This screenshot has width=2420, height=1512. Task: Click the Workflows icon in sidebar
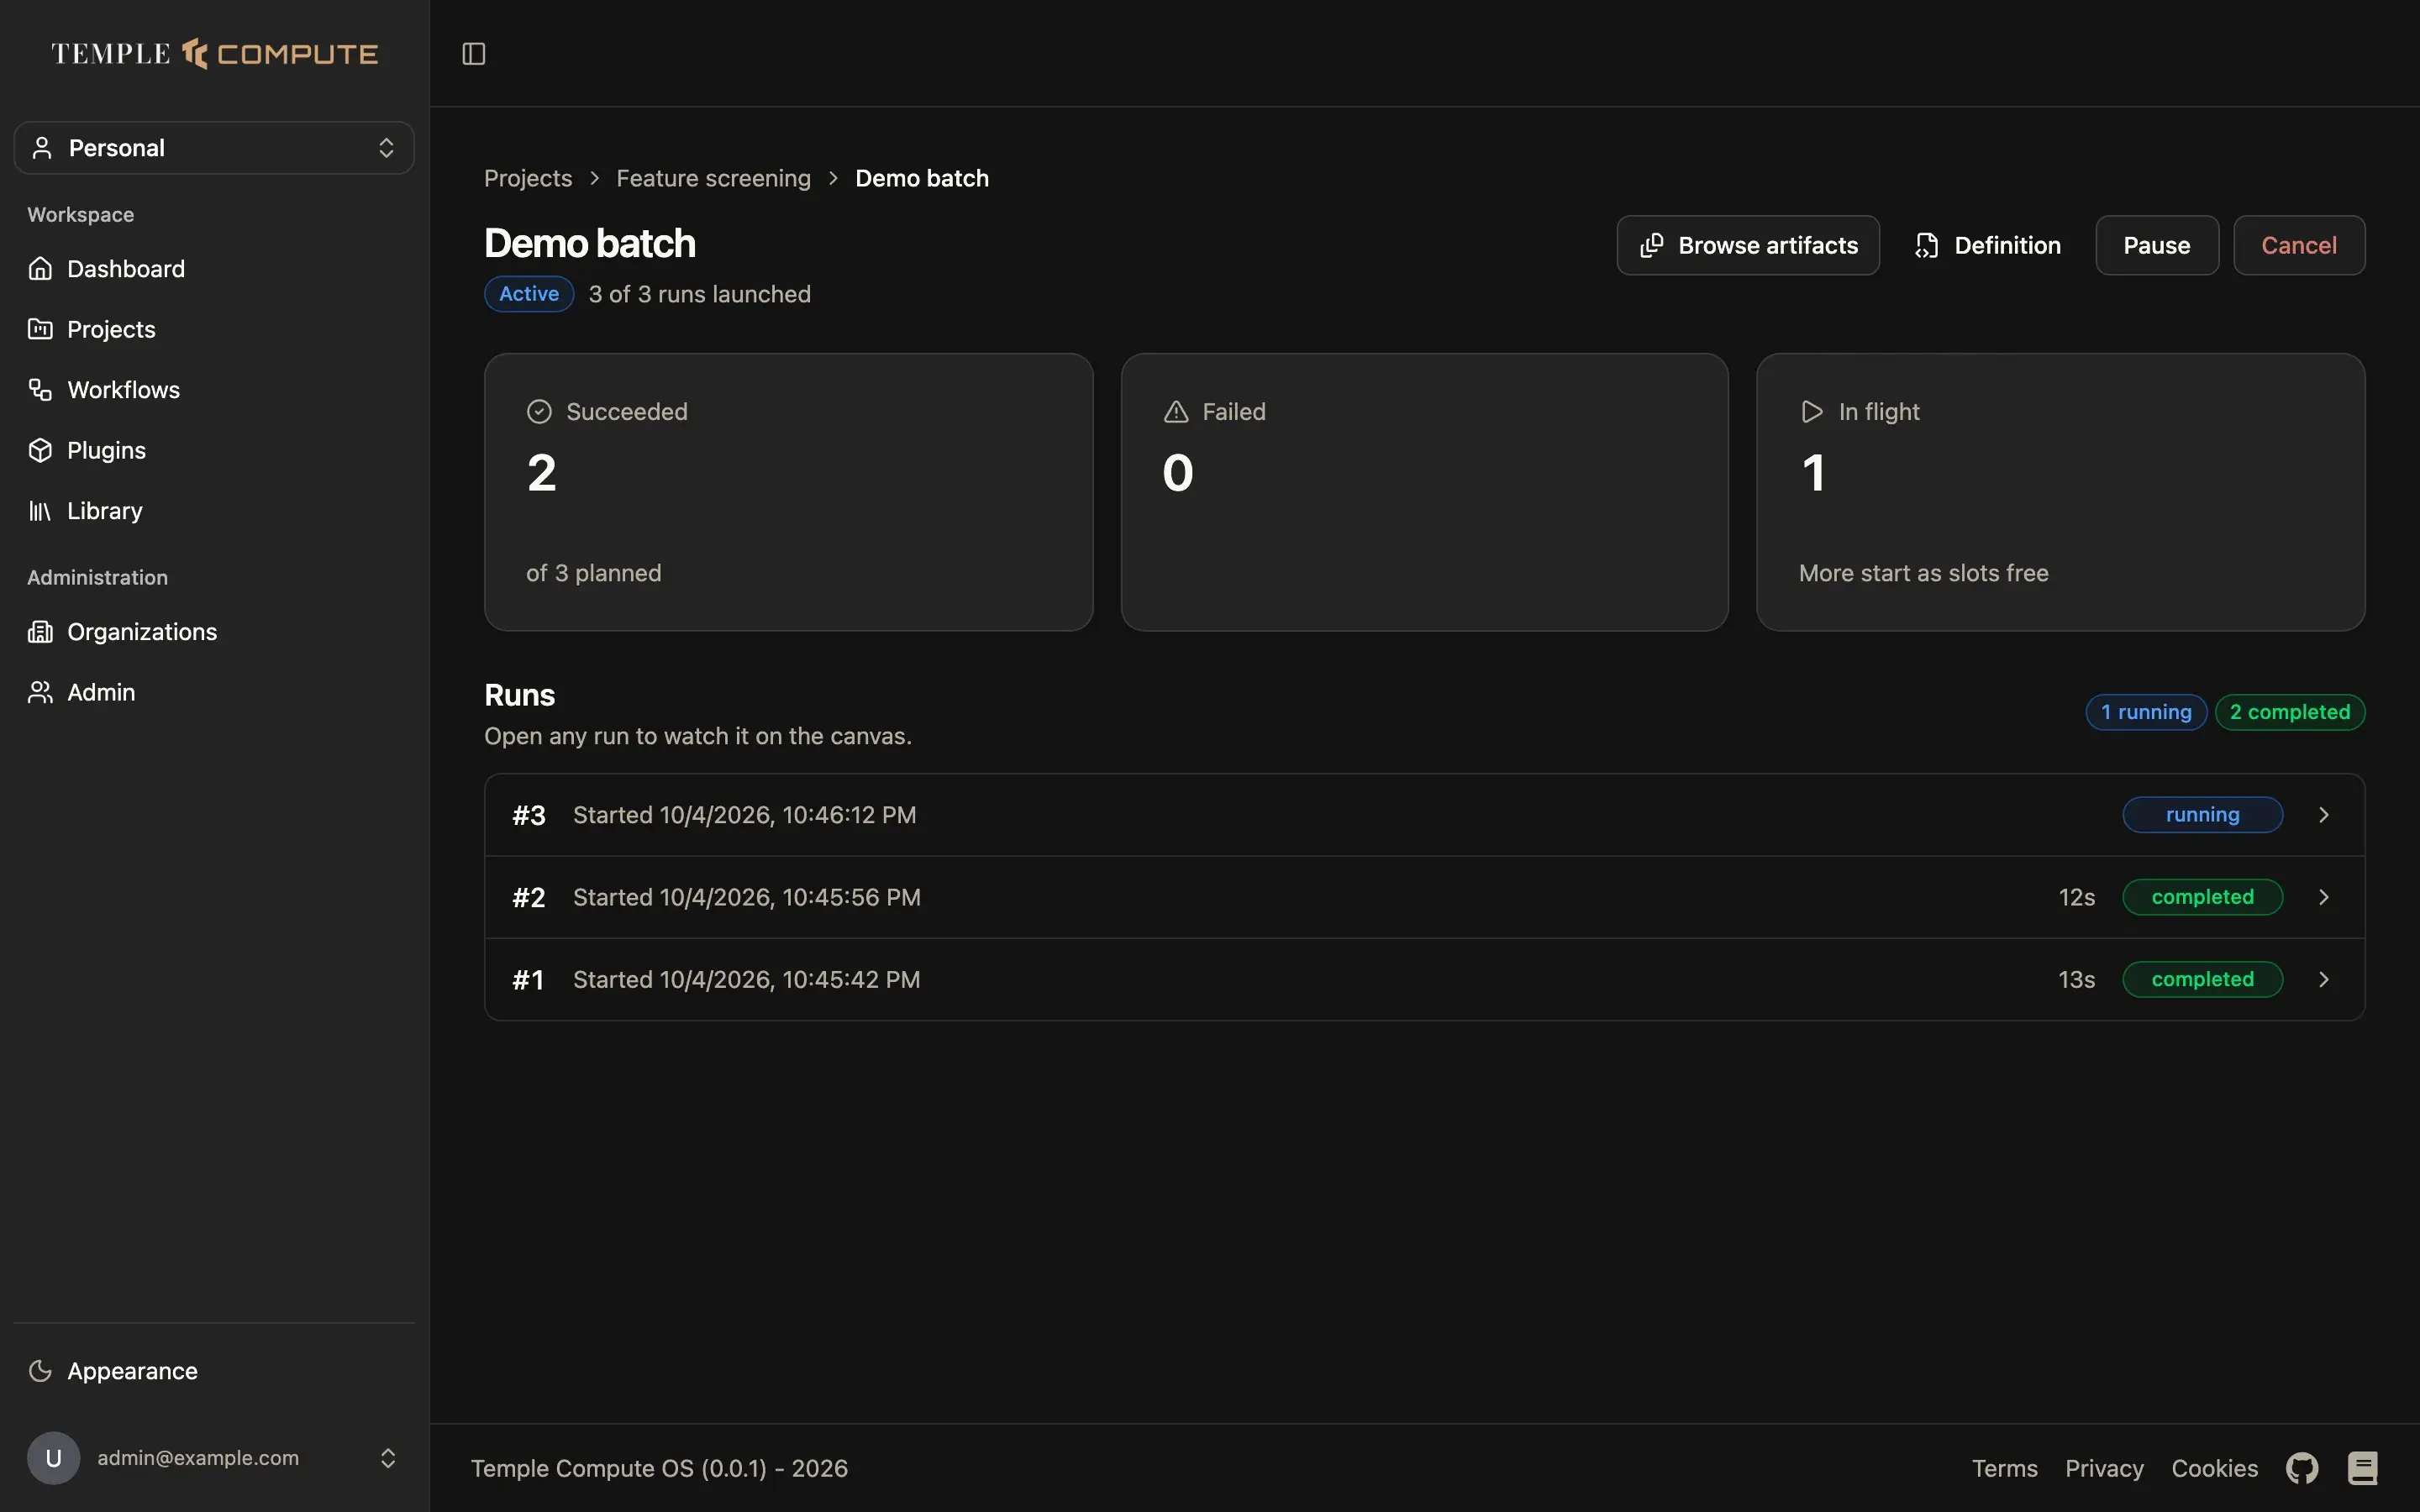click(x=40, y=390)
